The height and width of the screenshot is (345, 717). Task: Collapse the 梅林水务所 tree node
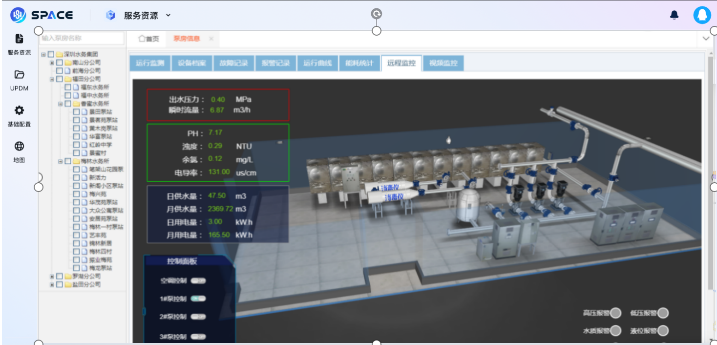pos(60,161)
